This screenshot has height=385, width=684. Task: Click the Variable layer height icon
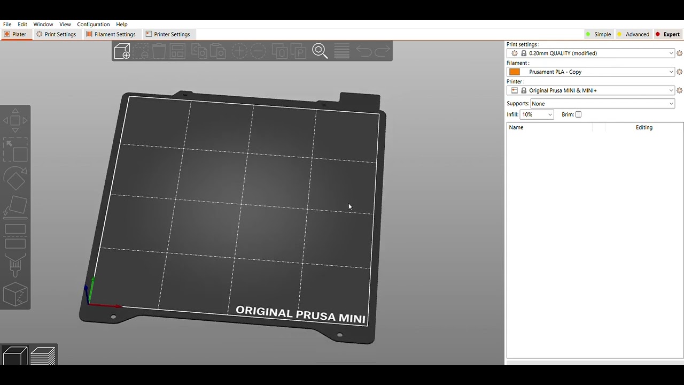click(341, 51)
